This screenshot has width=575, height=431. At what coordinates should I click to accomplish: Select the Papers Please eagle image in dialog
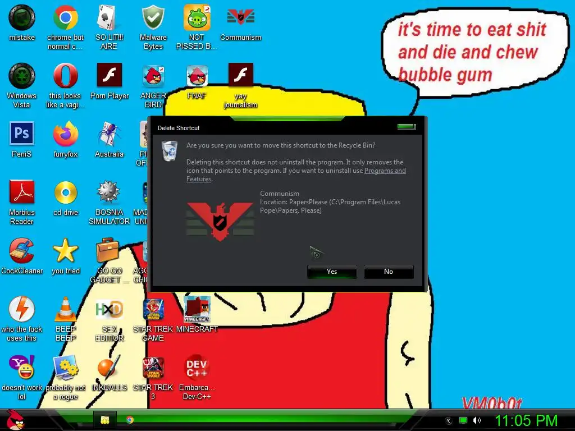point(220,221)
